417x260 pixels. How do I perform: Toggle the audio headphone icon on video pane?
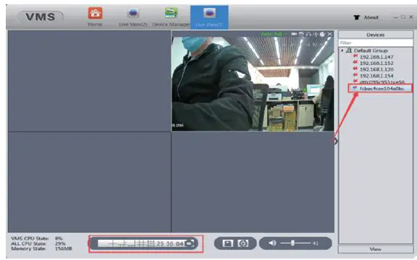pos(308,34)
